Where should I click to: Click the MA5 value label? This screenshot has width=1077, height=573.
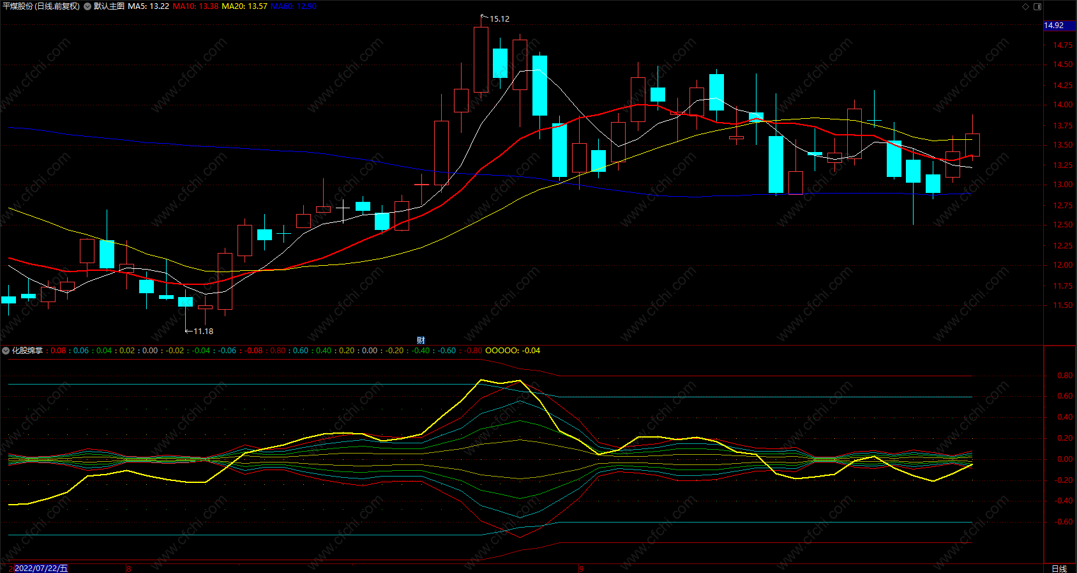coord(148,6)
